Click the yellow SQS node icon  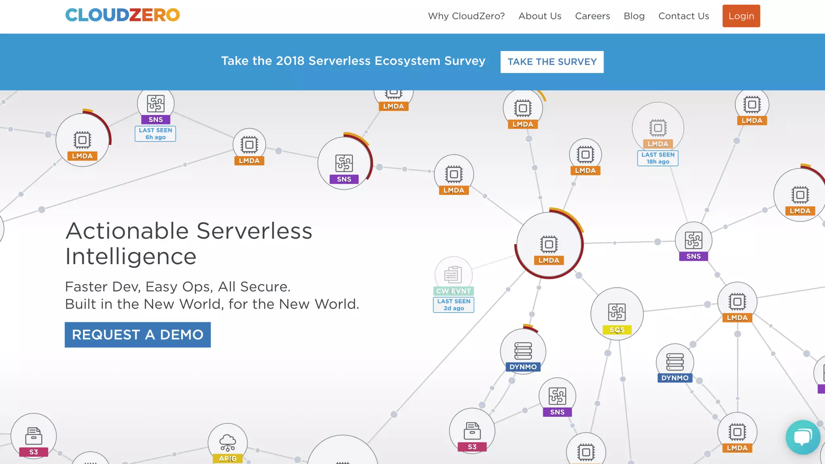[x=617, y=313]
